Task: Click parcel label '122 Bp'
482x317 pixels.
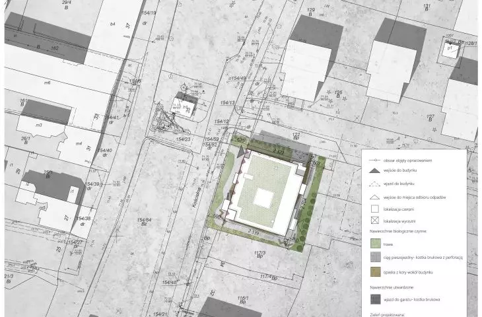Action: pyautogui.click(x=296, y=136)
